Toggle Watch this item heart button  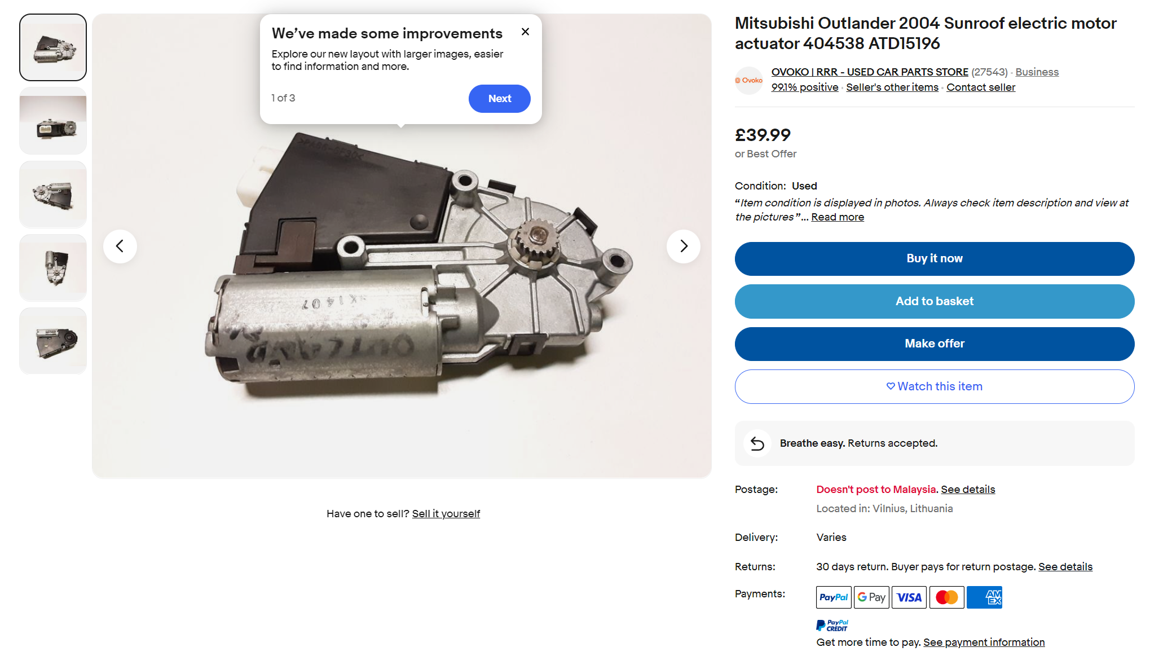pyautogui.click(x=934, y=386)
